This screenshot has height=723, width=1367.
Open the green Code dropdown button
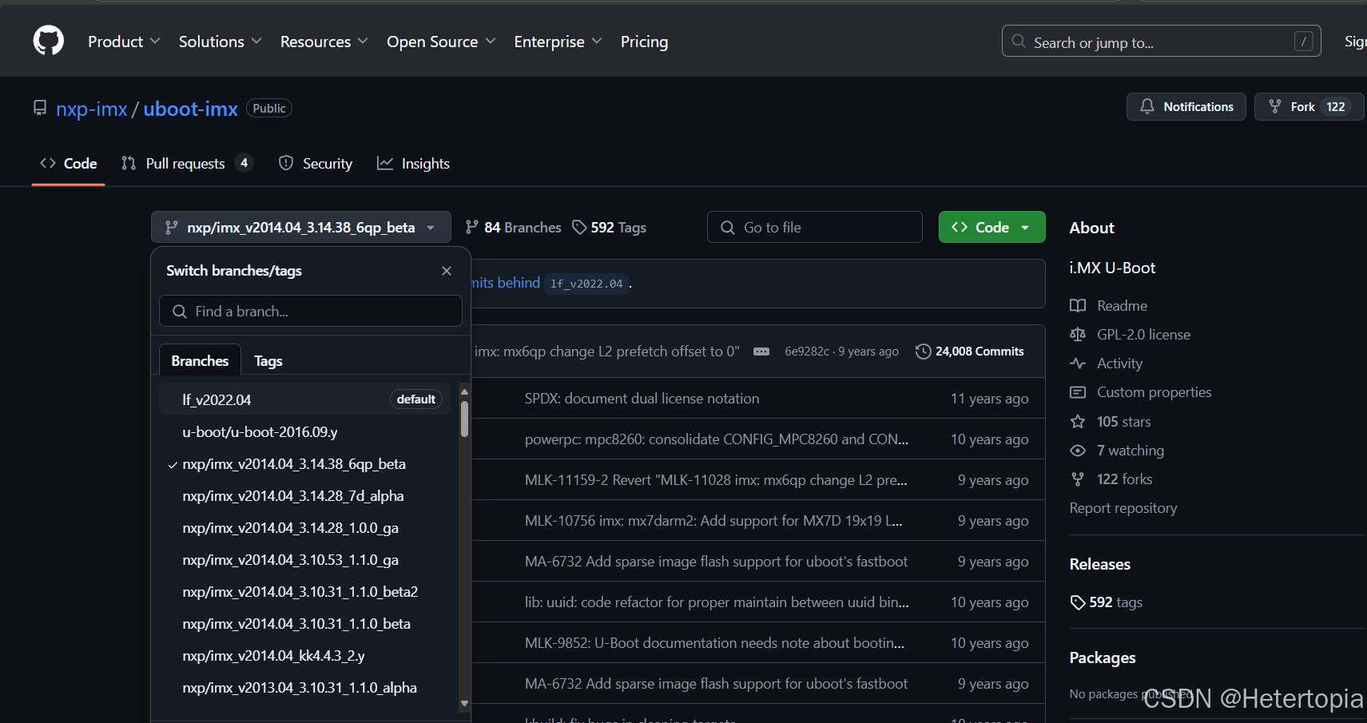click(x=991, y=227)
